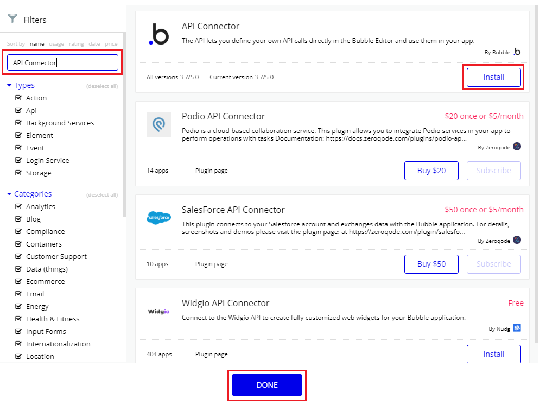Sort plugins by usage
This screenshot has height=404, width=546.
(56, 44)
